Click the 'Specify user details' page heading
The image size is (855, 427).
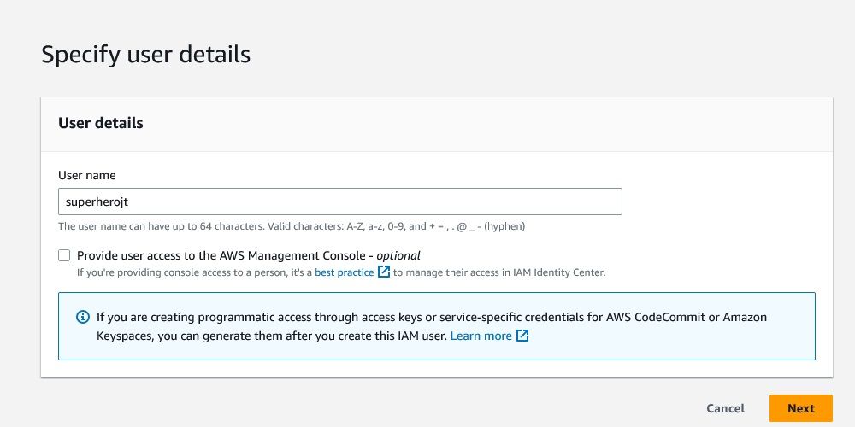pos(145,55)
